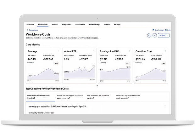The image size is (195, 139).
Task: Click the Core Metrics heading
Action: pos(33,44)
